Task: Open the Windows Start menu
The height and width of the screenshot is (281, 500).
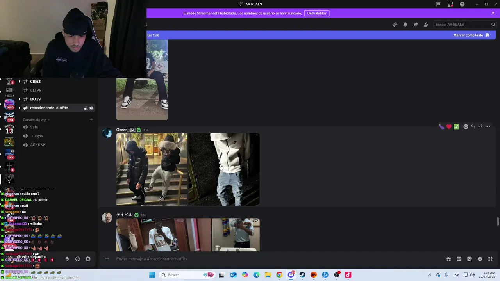Action: [152, 275]
